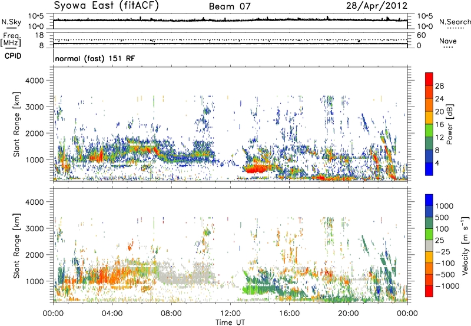Image resolution: width=471 pixels, height=326 pixels.
Task: Click the "-500" velocity colorbar value
Action: pos(445,275)
